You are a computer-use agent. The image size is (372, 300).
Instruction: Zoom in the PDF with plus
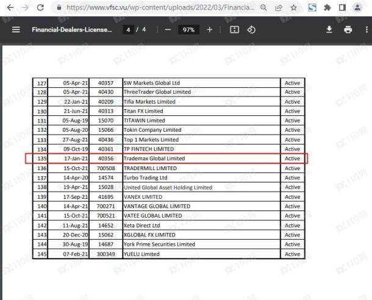pos(210,30)
